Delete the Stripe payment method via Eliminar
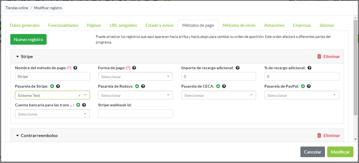 329,56
